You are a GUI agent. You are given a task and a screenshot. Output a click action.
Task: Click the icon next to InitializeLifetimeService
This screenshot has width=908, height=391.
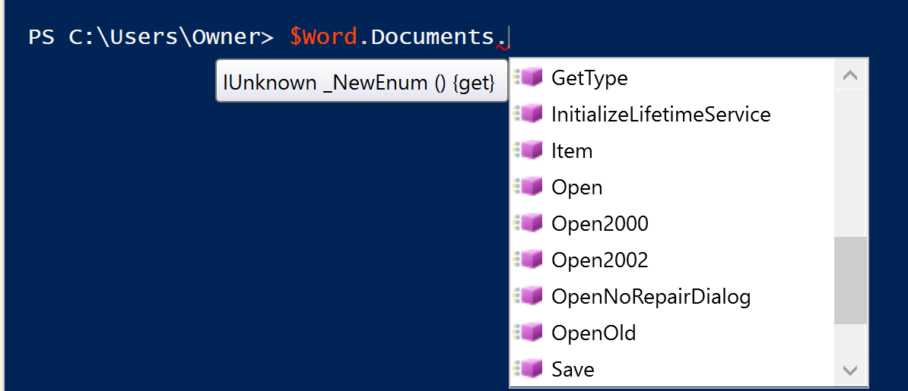point(529,114)
